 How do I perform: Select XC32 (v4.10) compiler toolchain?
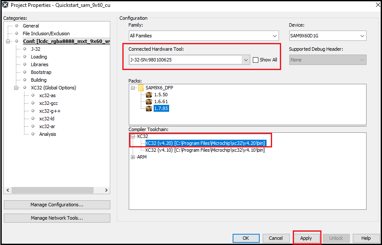[x=205, y=150]
